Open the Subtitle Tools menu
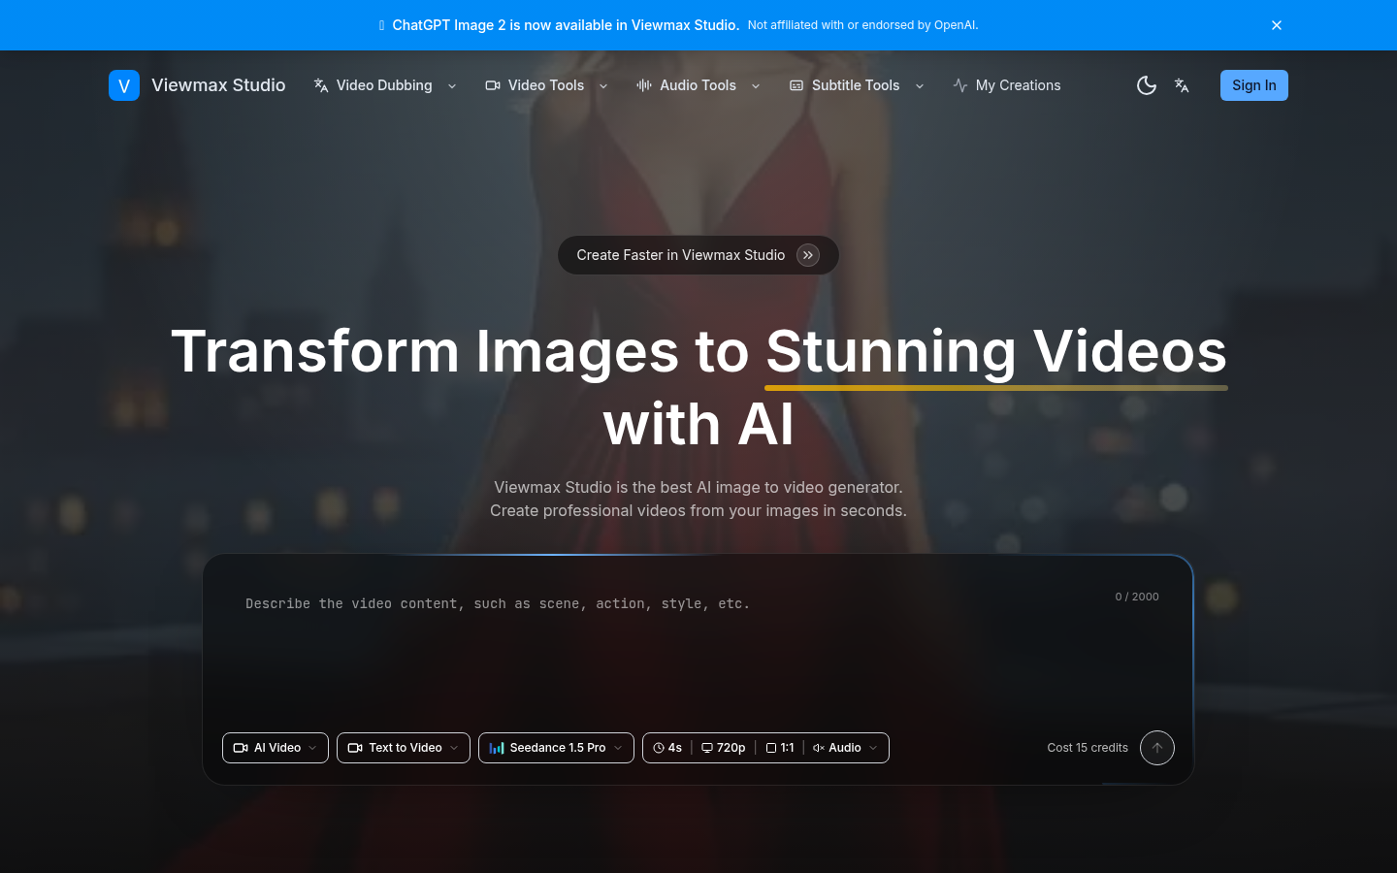Viewport: 1397px width, 873px height. [x=857, y=85]
